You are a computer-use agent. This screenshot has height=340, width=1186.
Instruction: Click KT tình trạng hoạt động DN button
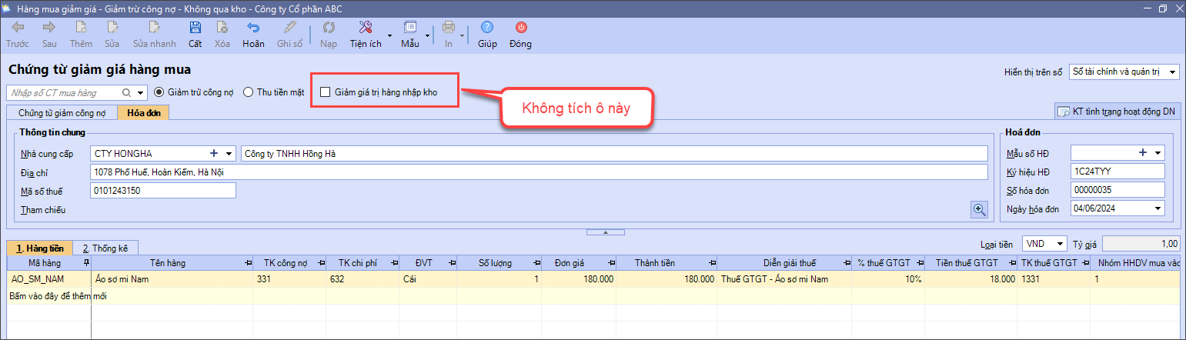[1117, 112]
